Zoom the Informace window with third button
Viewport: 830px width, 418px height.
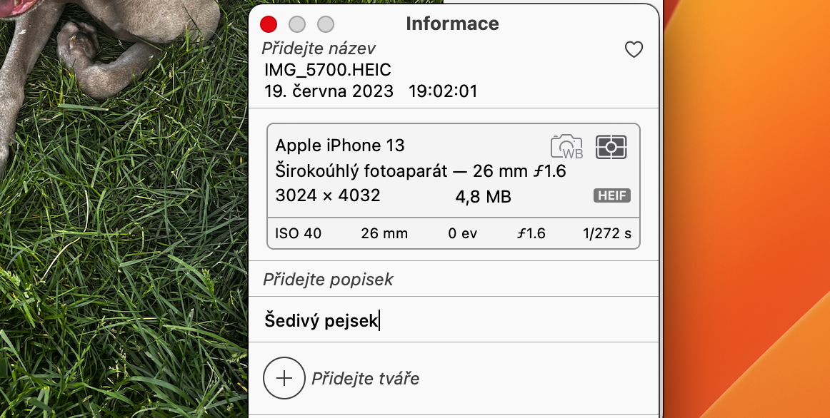click(x=326, y=24)
